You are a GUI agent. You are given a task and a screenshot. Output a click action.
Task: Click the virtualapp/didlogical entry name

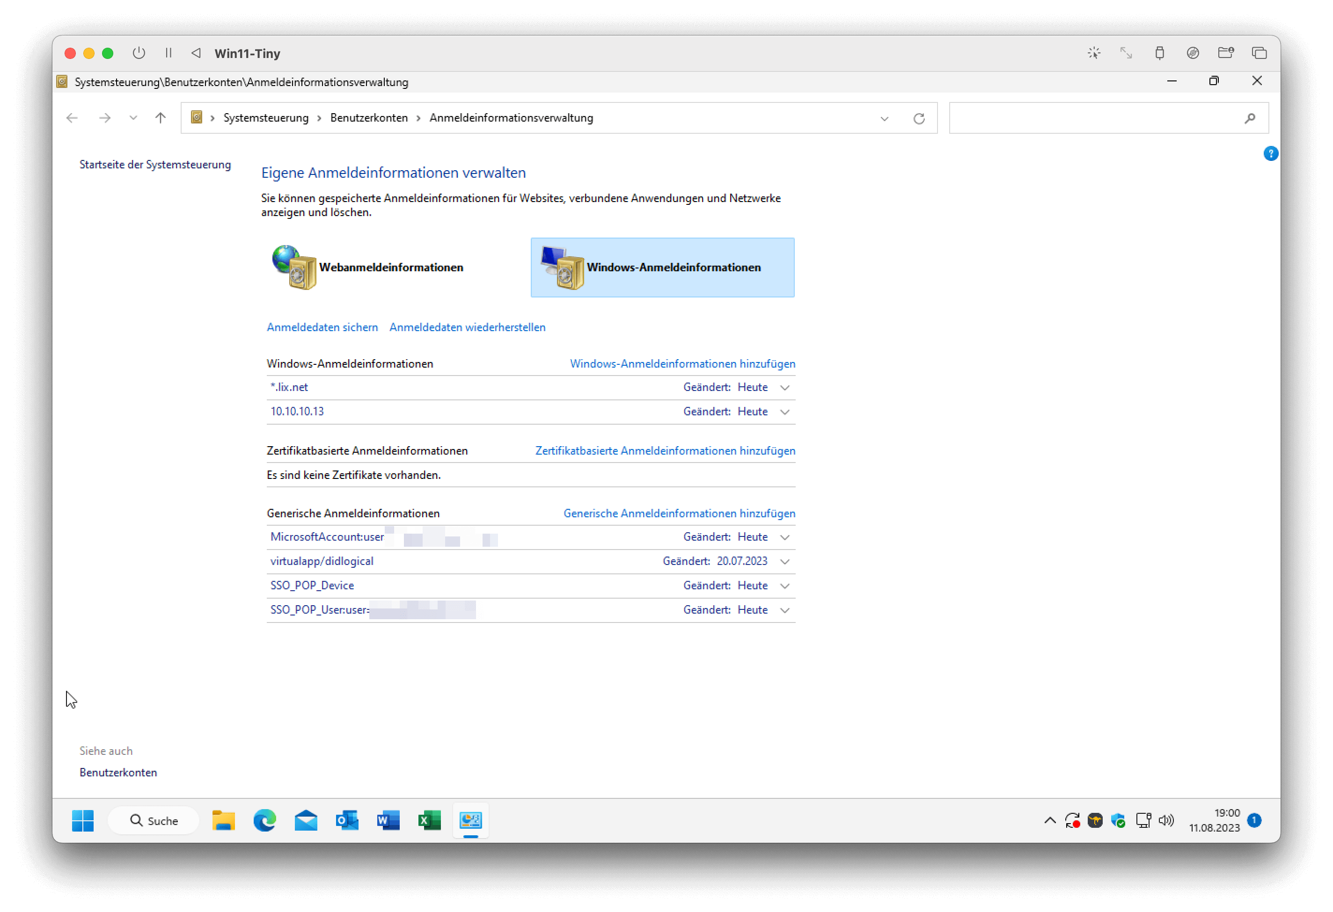pyautogui.click(x=322, y=561)
